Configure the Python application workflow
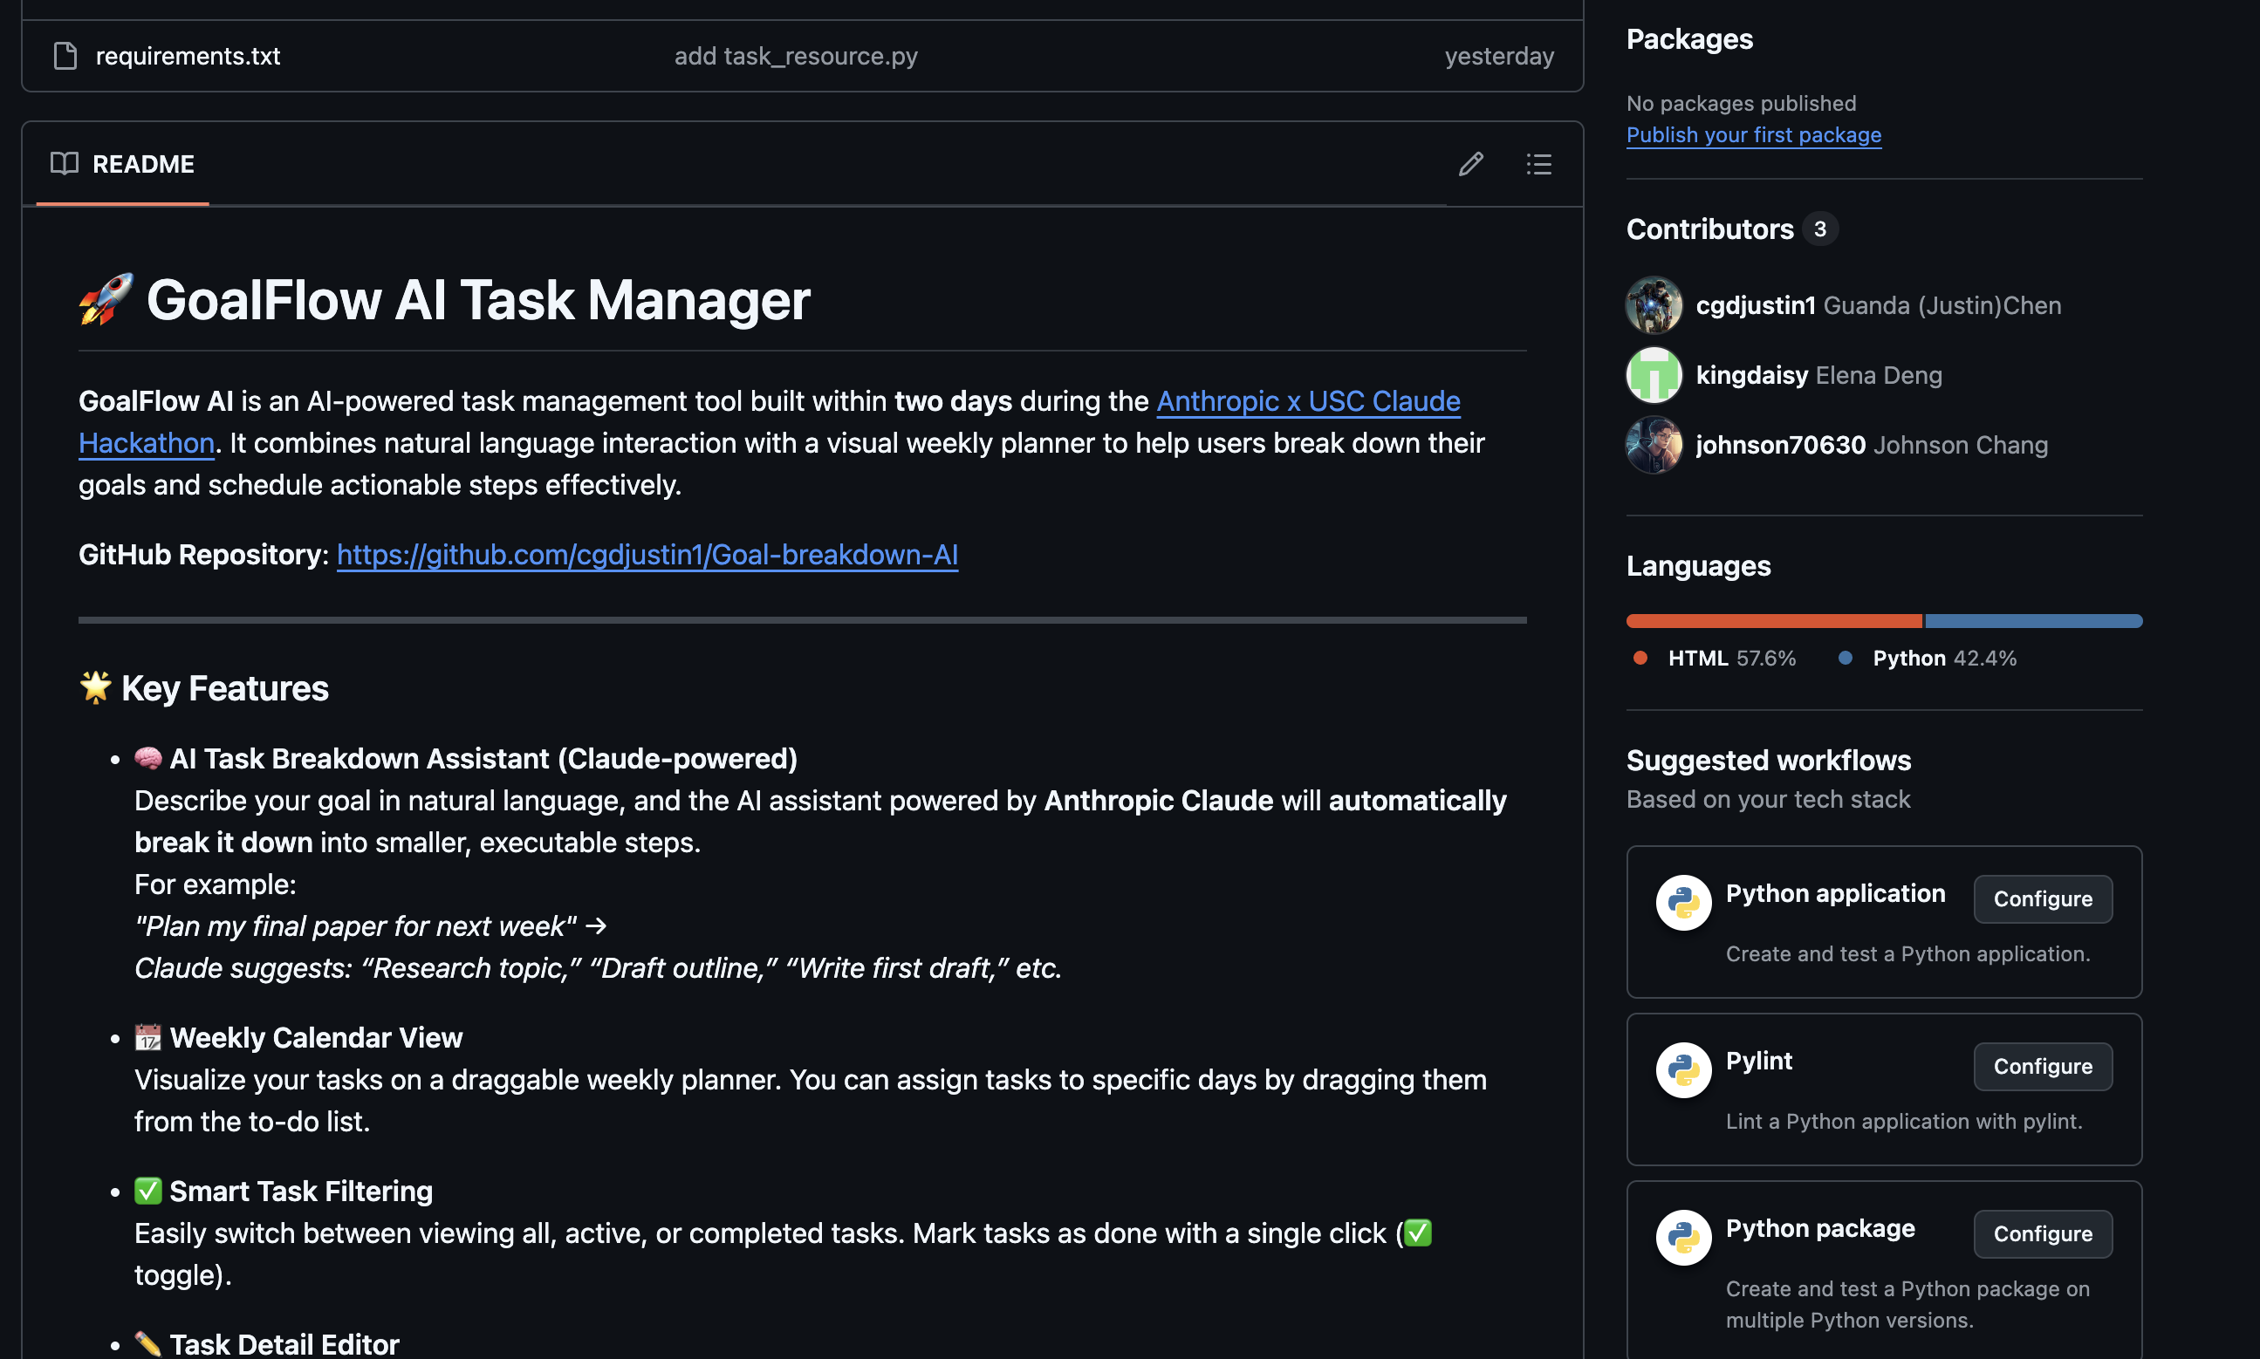 [2042, 899]
